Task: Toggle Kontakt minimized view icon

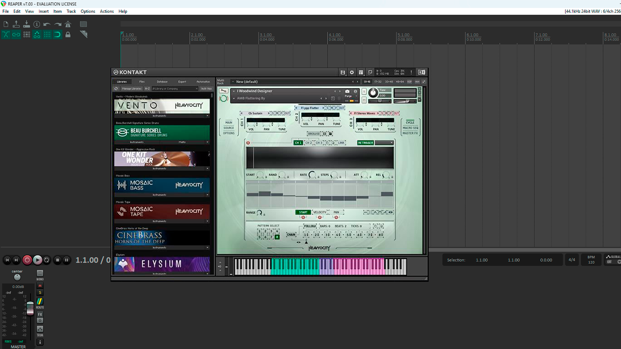Action: (370, 72)
